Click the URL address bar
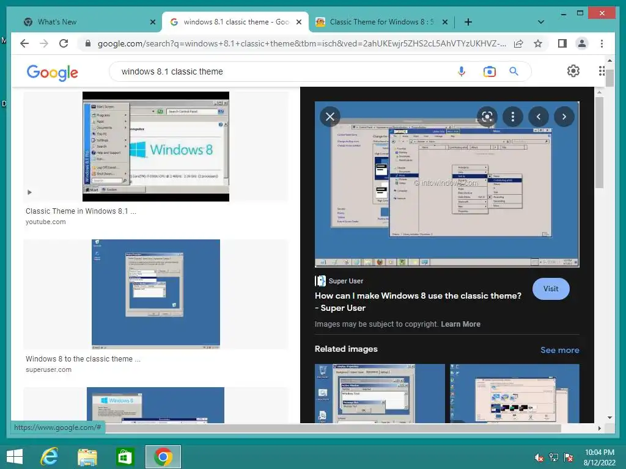The width and height of the screenshot is (626, 469). pos(302,43)
